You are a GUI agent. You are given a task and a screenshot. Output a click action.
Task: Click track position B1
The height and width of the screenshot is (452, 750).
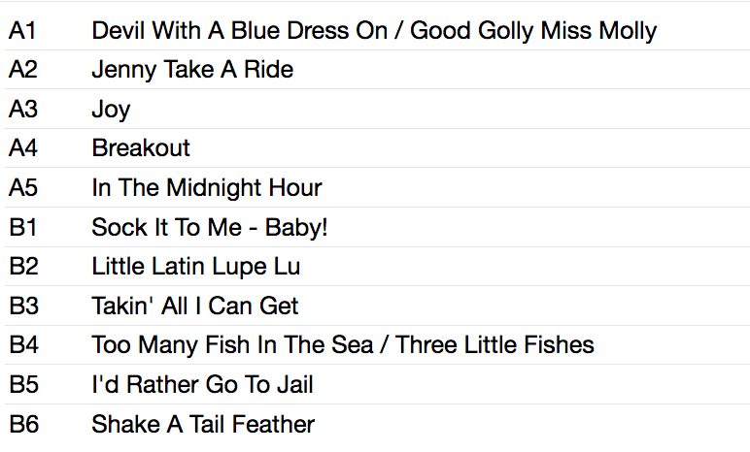(x=23, y=227)
